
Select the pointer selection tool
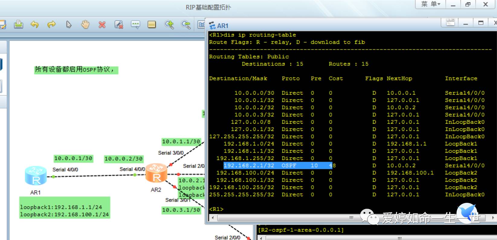[69, 24]
